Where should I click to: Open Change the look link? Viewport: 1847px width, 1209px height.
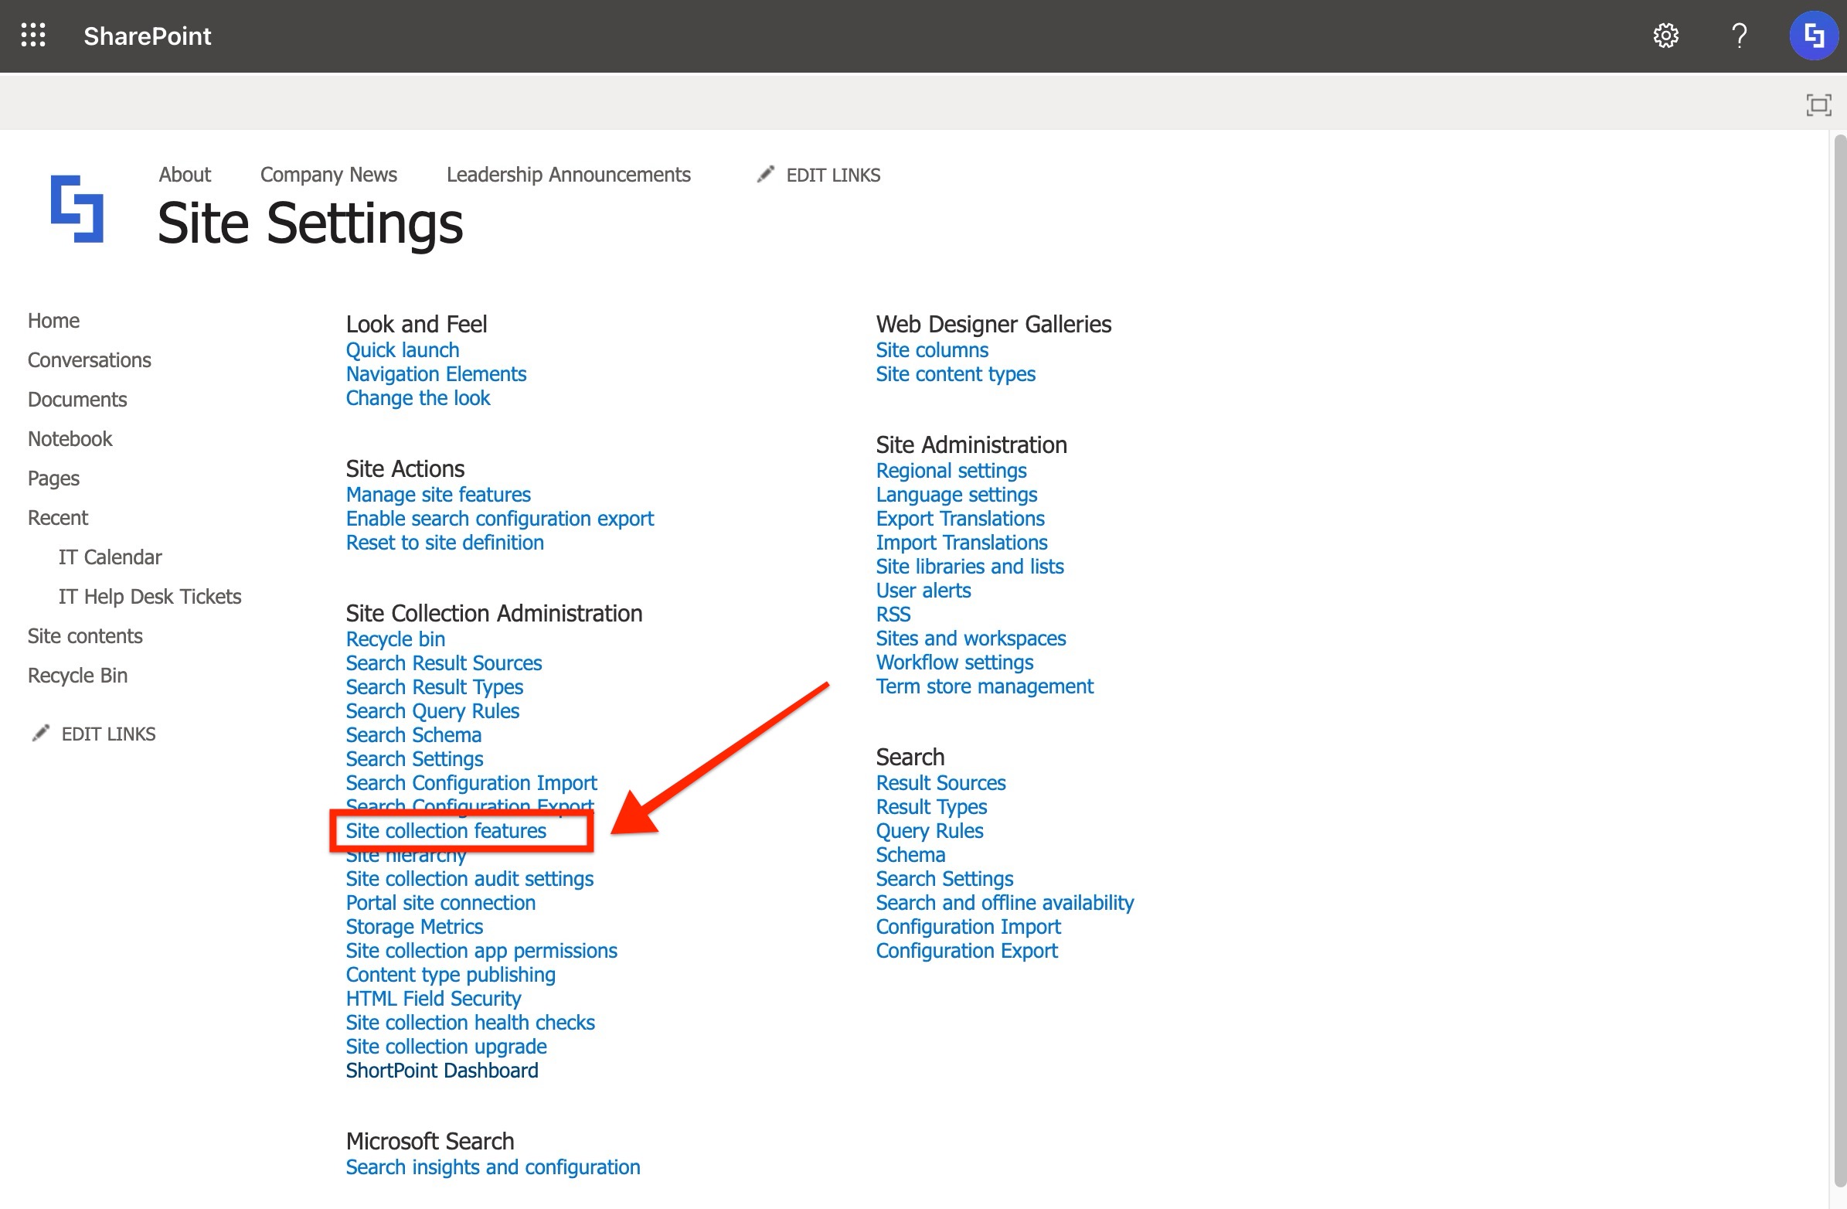pos(417,398)
